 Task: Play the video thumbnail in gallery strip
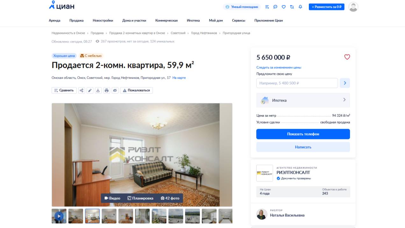pyautogui.click(x=59, y=216)
